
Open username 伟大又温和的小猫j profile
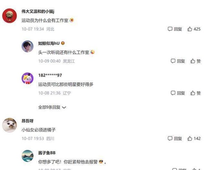38,11
